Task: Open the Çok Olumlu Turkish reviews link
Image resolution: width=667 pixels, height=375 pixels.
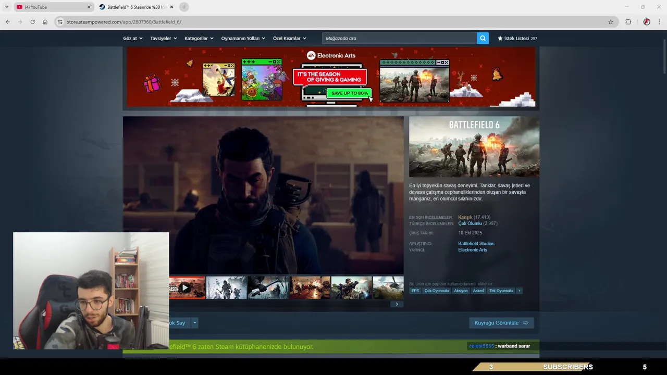Action: 470,223
